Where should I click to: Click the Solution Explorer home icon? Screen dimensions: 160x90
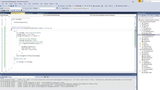(x=143, y=15)
